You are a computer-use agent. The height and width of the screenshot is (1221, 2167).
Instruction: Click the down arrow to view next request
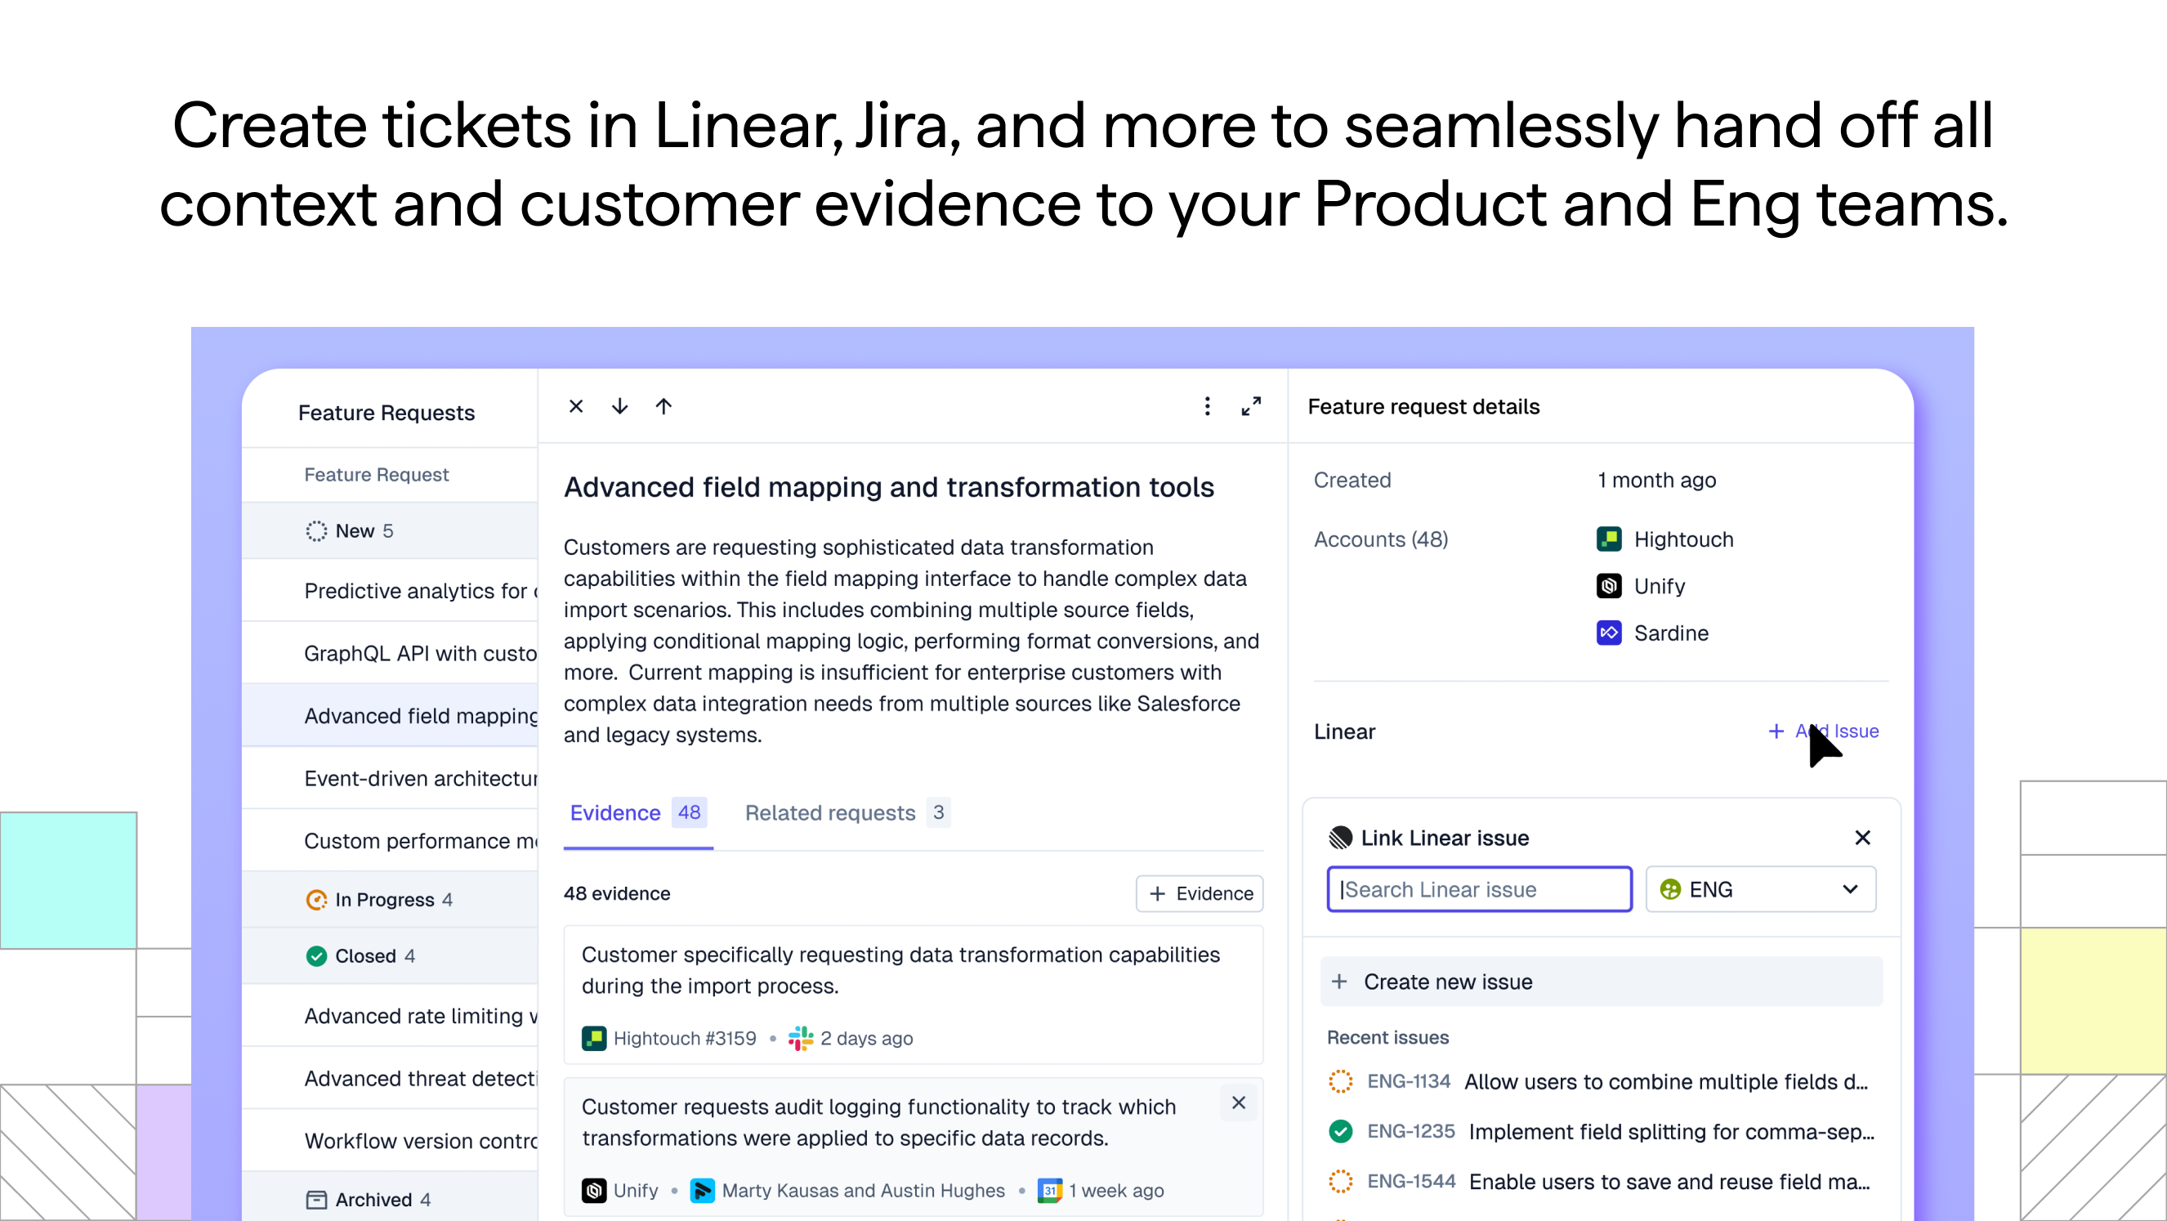point(620,405)
